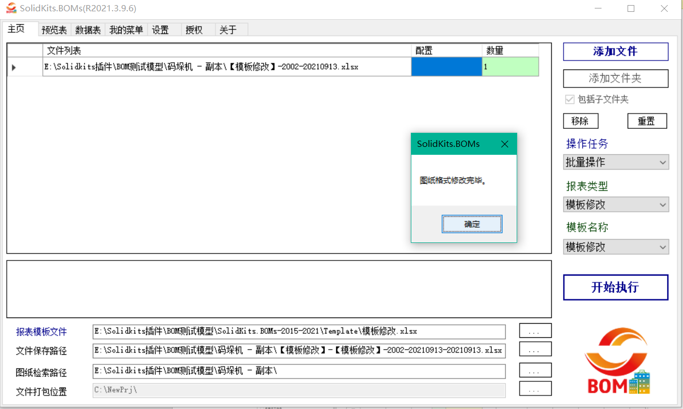Click the 文件保存路径 path field
This screenshot has width=683, height=409.
[299, 351]
